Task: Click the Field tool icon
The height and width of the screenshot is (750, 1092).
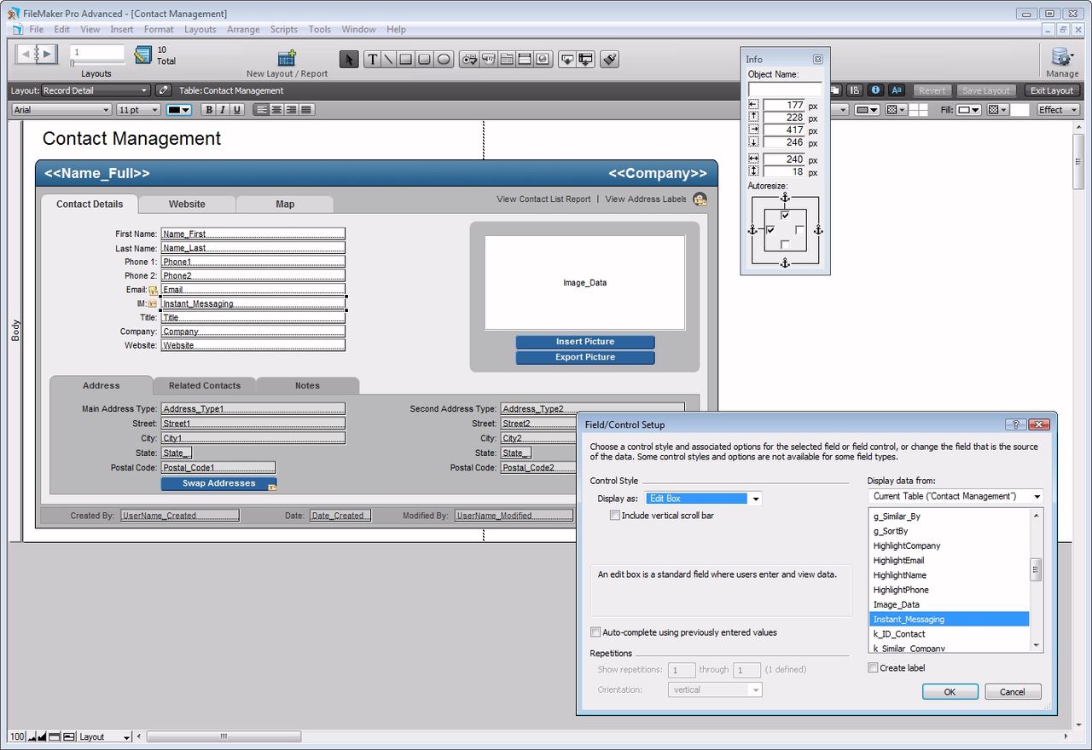Action: point(567,59)
